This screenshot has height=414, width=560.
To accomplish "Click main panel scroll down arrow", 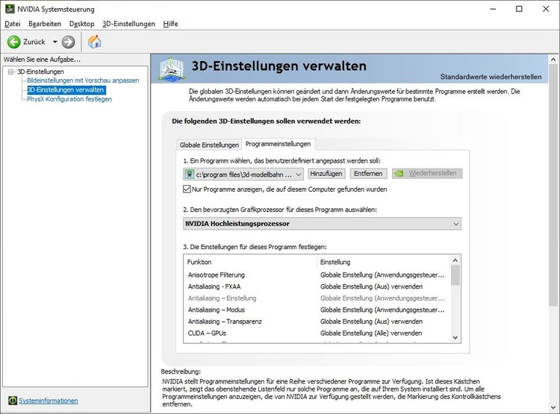I will point(553,407).
